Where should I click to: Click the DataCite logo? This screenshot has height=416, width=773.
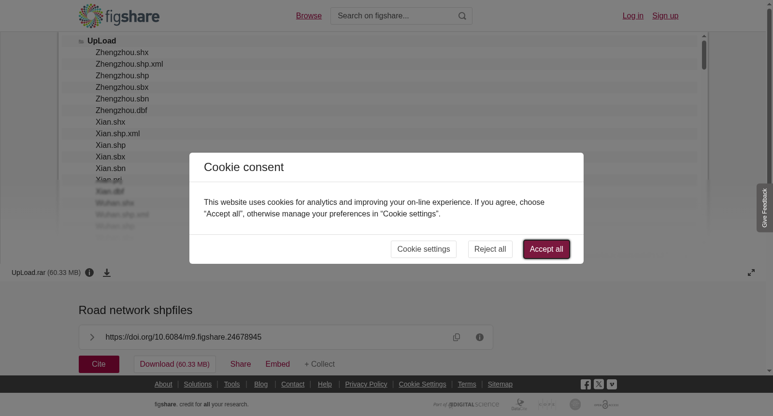[x=519, y=404]
